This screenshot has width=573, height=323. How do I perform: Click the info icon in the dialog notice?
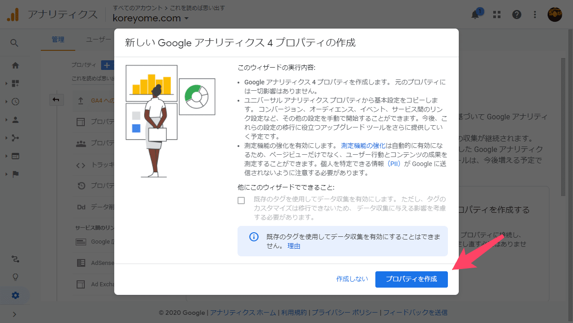pos(254,237)
